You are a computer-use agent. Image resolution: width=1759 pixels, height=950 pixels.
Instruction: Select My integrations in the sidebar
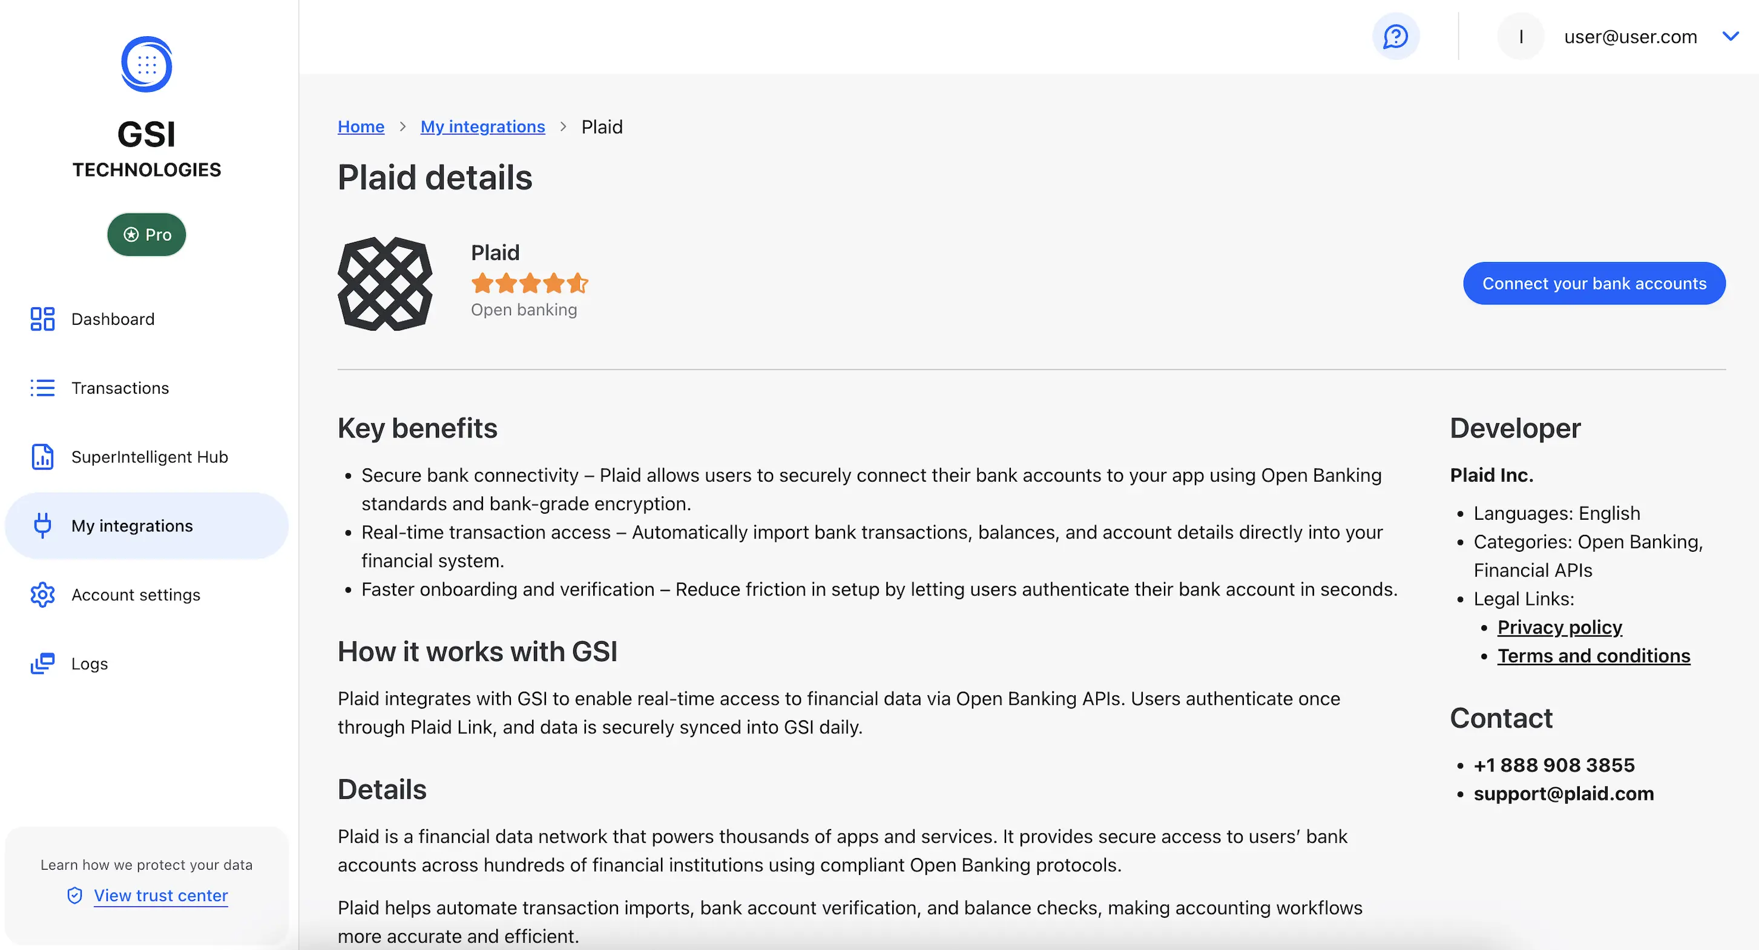132,525
